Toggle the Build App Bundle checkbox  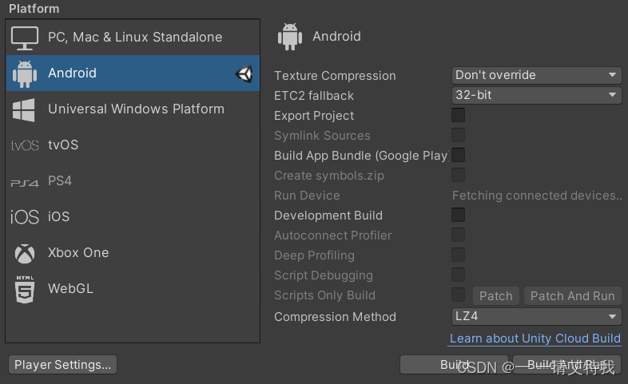pyautogui.click(x=459, y=156)
